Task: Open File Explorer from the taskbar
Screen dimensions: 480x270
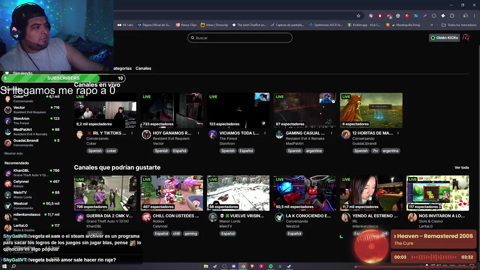Action: click(x=206, y=266)
